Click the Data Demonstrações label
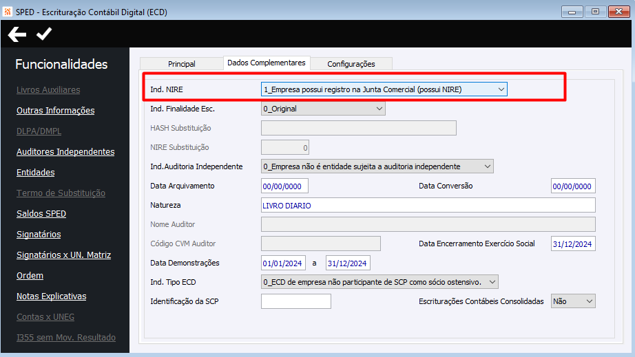 point(185,263)
